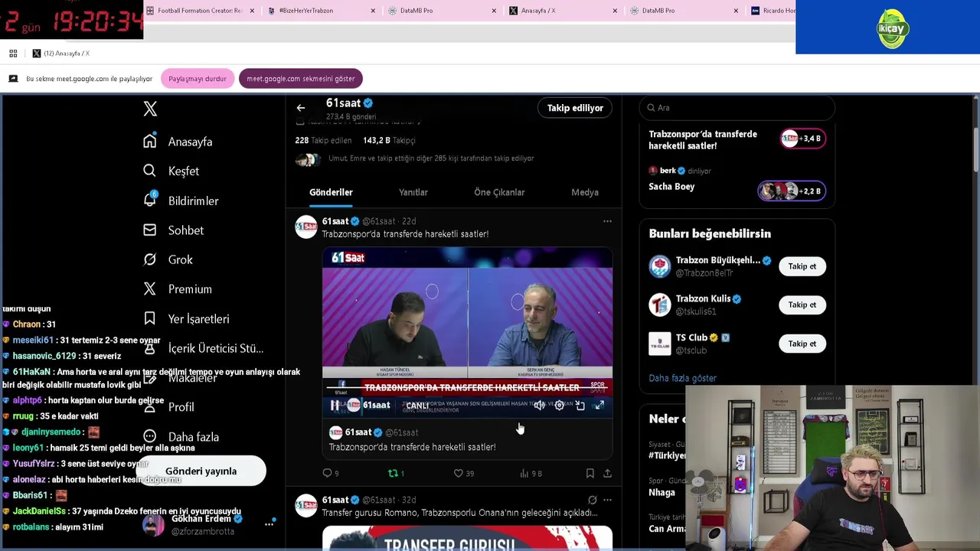
Task: Close the #BizeHerYerTrabzon browser tab
Action: point(373,11)
